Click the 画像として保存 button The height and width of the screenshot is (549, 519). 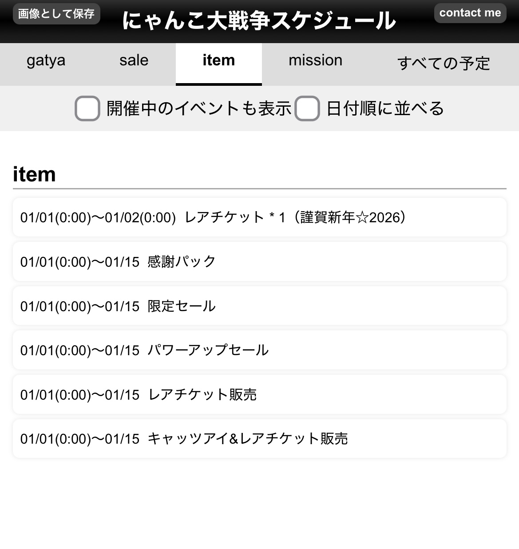(56, 14)
